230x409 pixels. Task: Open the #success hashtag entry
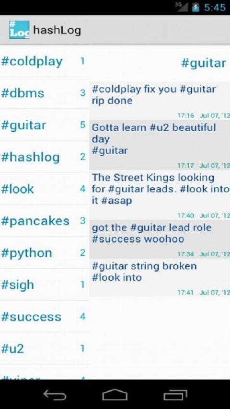point(45,317)
